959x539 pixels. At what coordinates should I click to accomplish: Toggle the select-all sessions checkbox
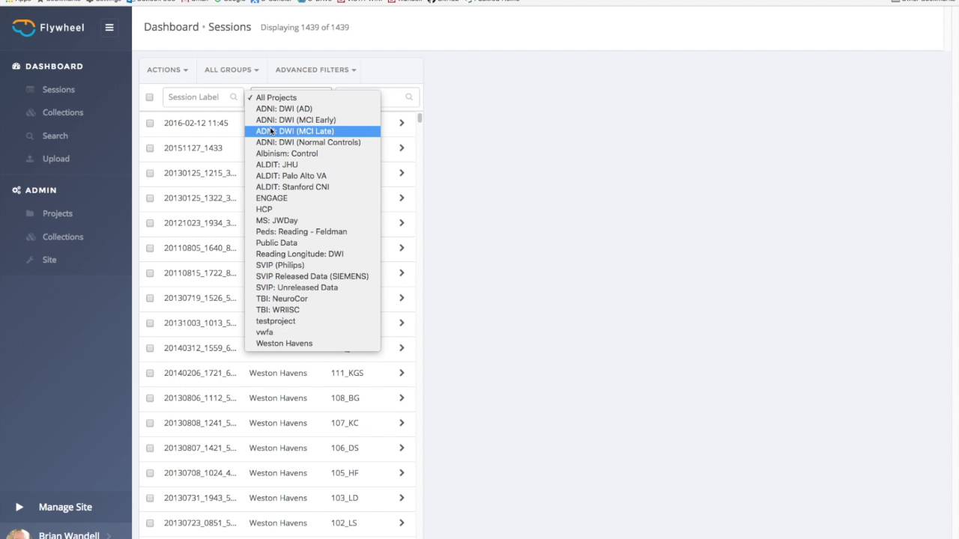point(150,97)
